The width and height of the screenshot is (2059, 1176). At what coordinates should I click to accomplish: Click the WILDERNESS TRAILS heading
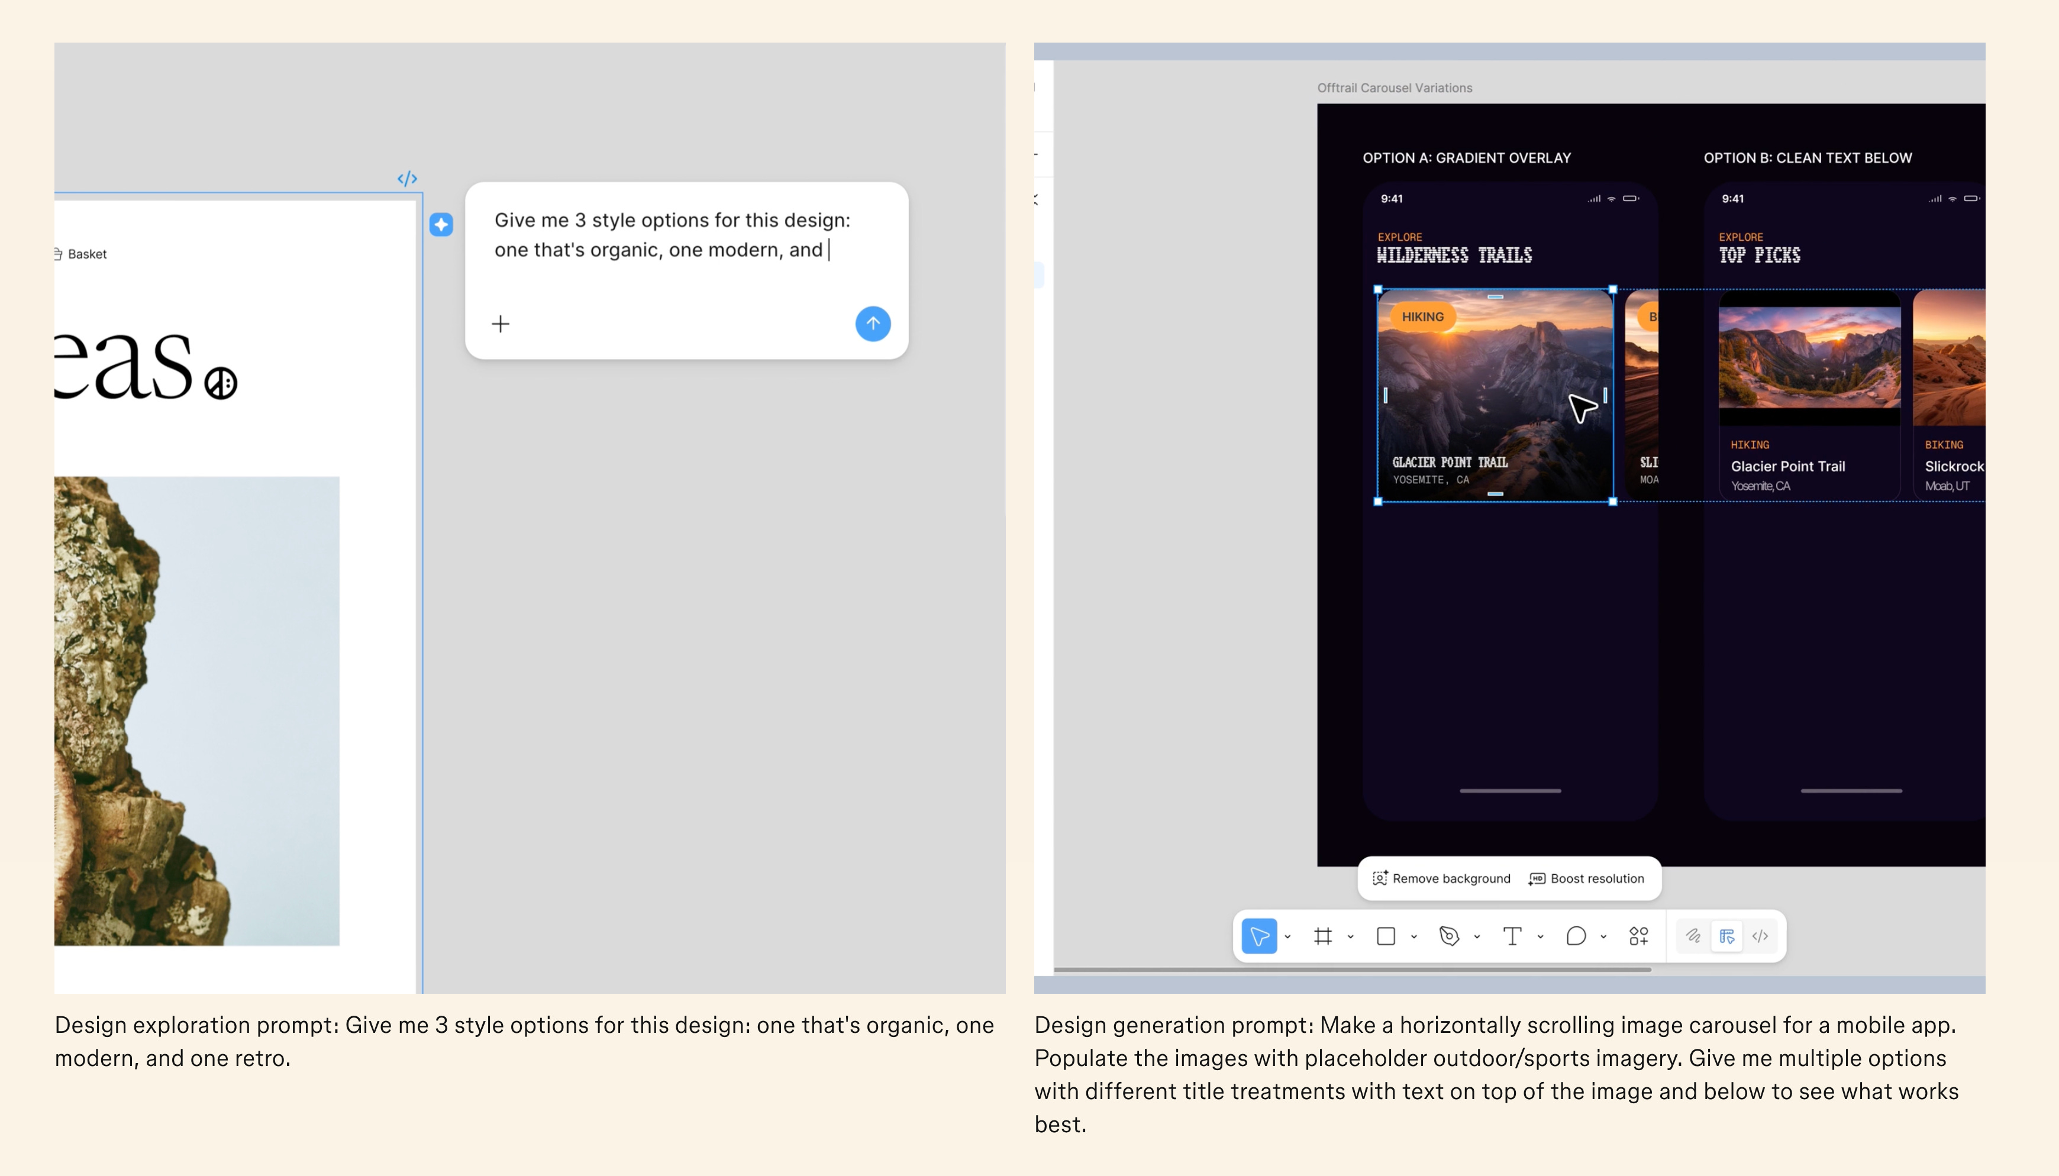click(1454, 255)
